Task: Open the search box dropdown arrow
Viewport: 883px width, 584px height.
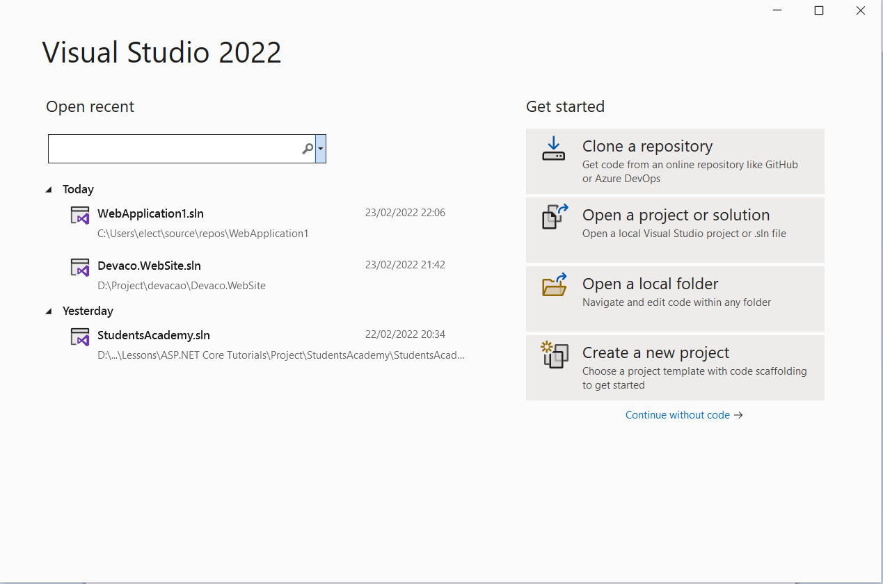Action: (x=321, y=149)
